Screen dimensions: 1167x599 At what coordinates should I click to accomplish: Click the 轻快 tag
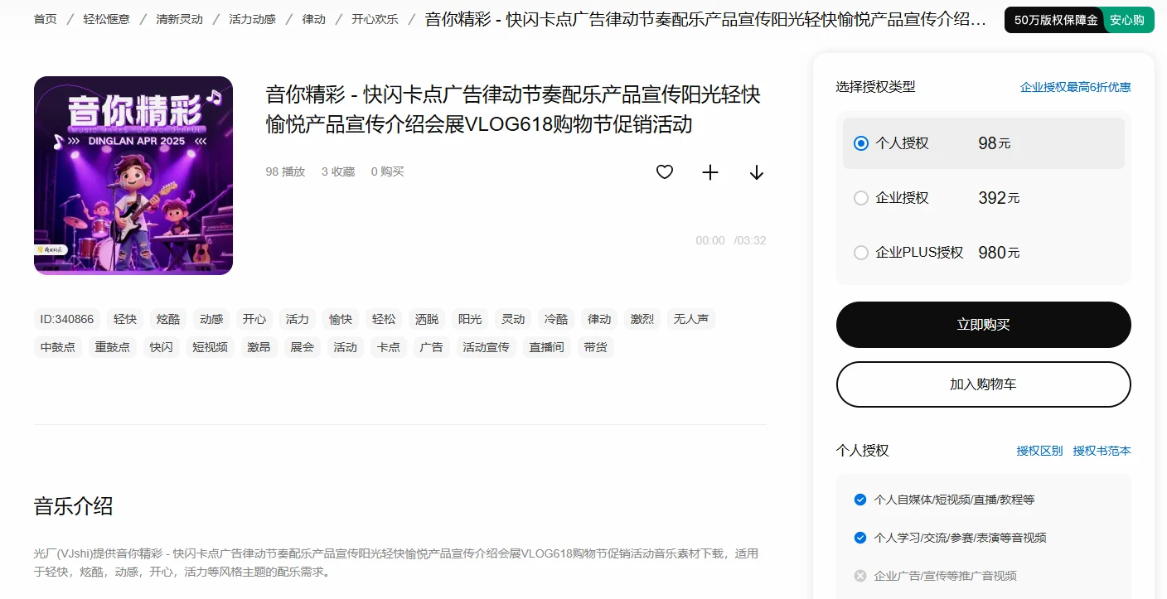click(x=125, y=319)
